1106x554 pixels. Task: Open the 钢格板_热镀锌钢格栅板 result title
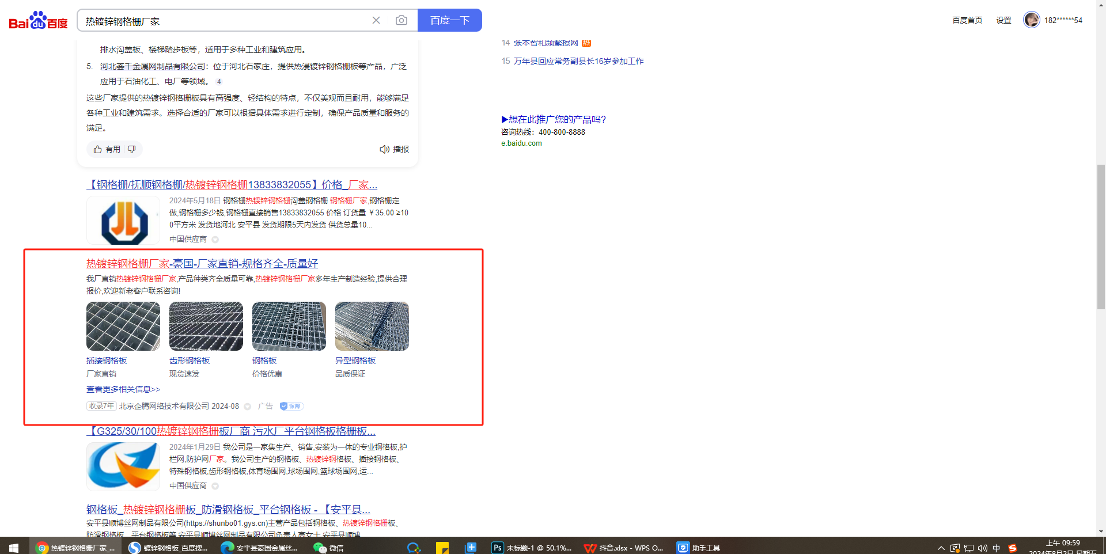click(228, 510)
